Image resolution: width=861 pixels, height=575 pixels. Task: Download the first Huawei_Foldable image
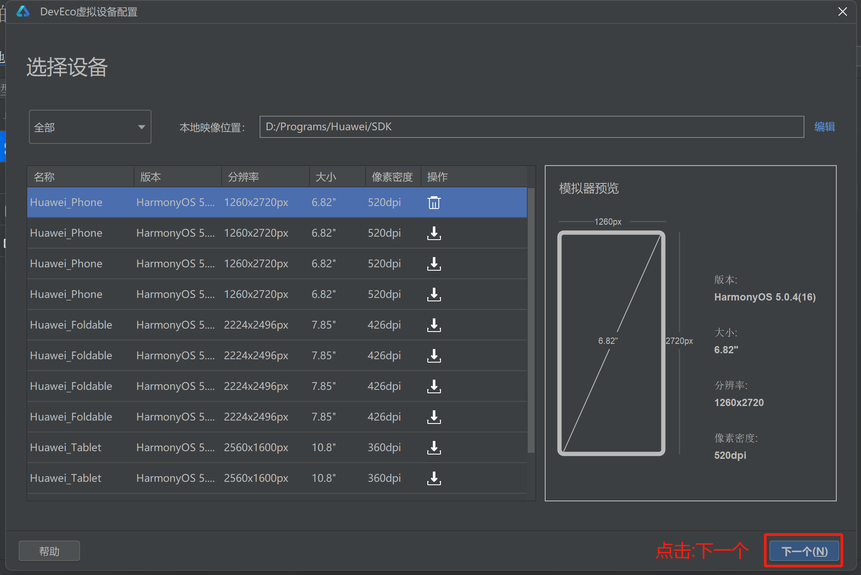click(x=434, y=325)
